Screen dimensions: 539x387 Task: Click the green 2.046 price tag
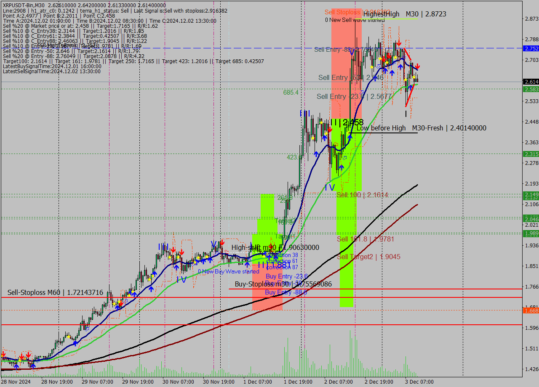(531, 219)
